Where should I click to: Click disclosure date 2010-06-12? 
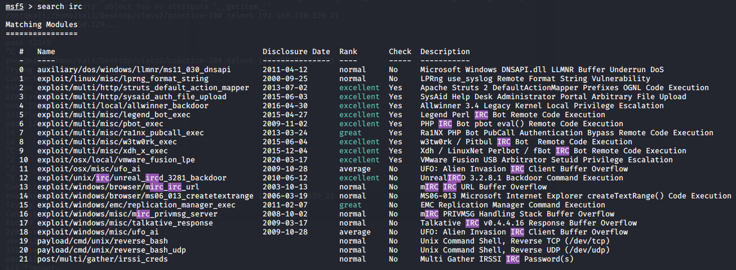pyautogui.click(x=285, y=178)
